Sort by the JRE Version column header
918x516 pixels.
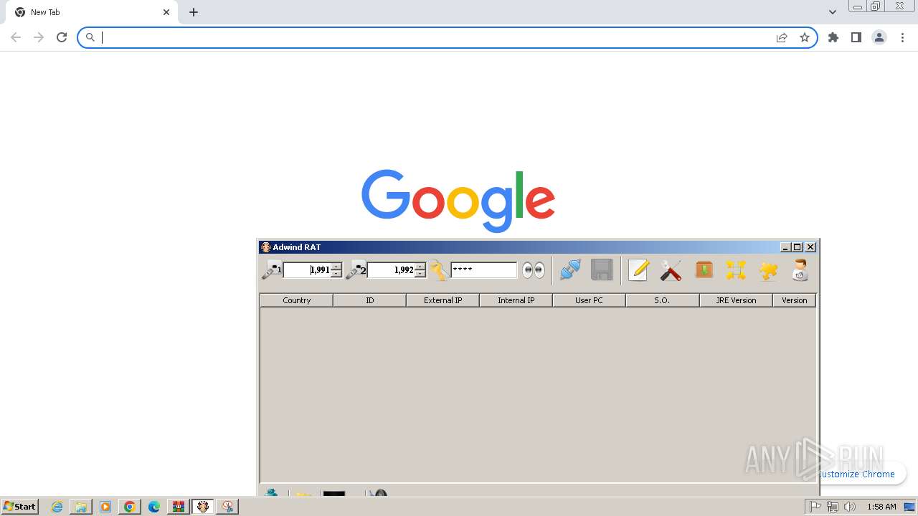[x=736, y=300]
